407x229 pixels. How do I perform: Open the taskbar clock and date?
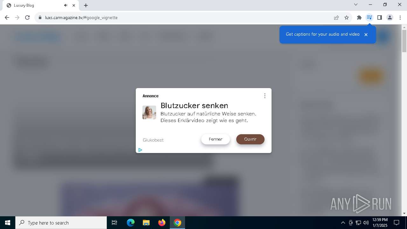pos(380,223)
